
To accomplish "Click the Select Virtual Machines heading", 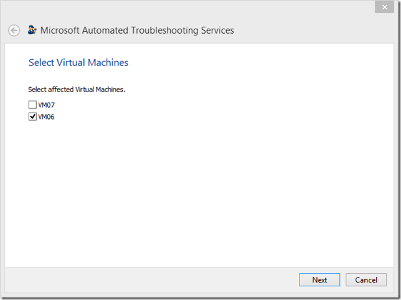I will point(78,63).
